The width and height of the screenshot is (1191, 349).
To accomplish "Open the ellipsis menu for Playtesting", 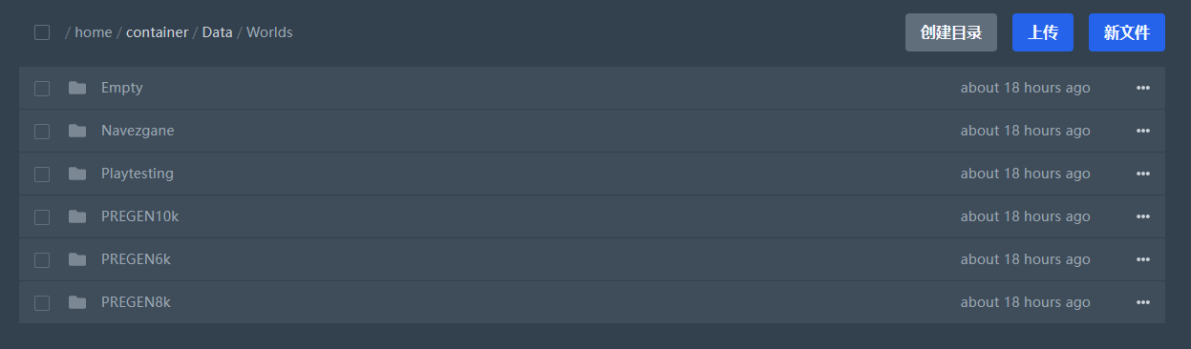I will click(1143, 174).
